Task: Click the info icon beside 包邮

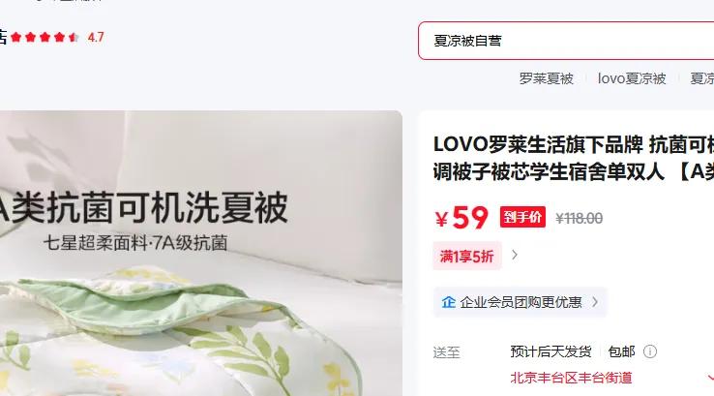Action: 650,351
